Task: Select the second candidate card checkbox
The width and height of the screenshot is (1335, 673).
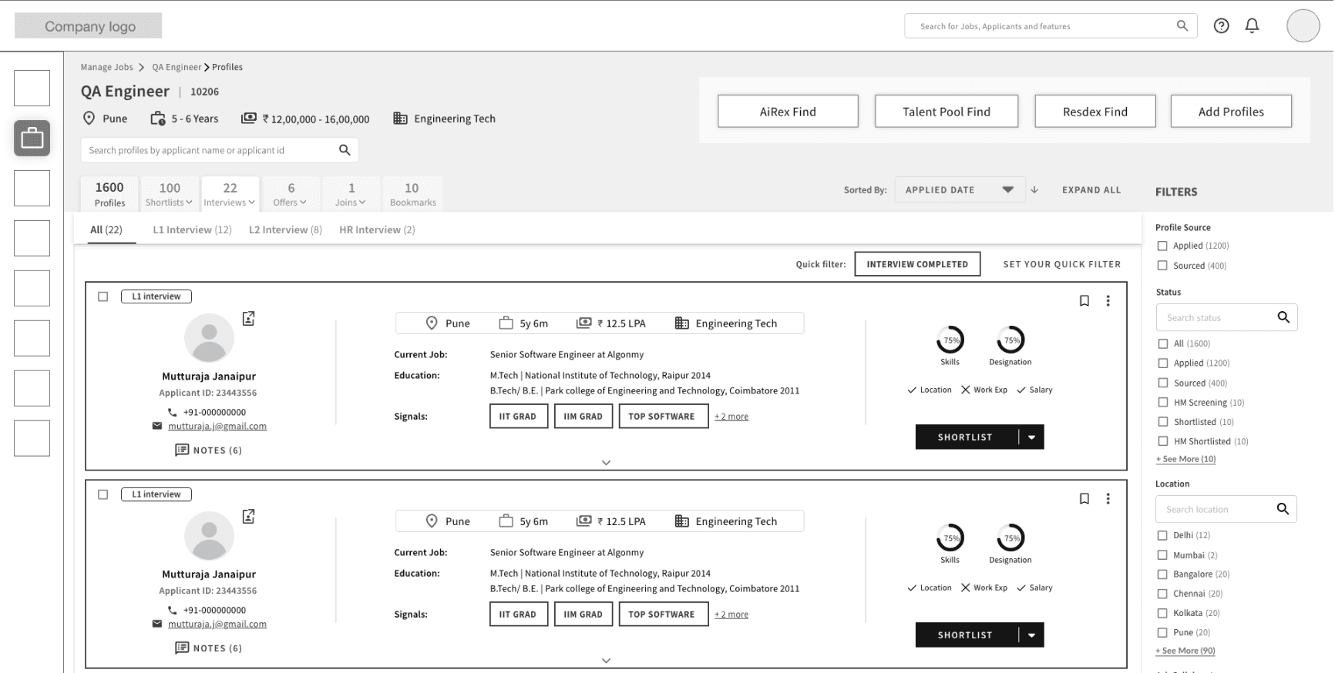Action: coord(103,494)
